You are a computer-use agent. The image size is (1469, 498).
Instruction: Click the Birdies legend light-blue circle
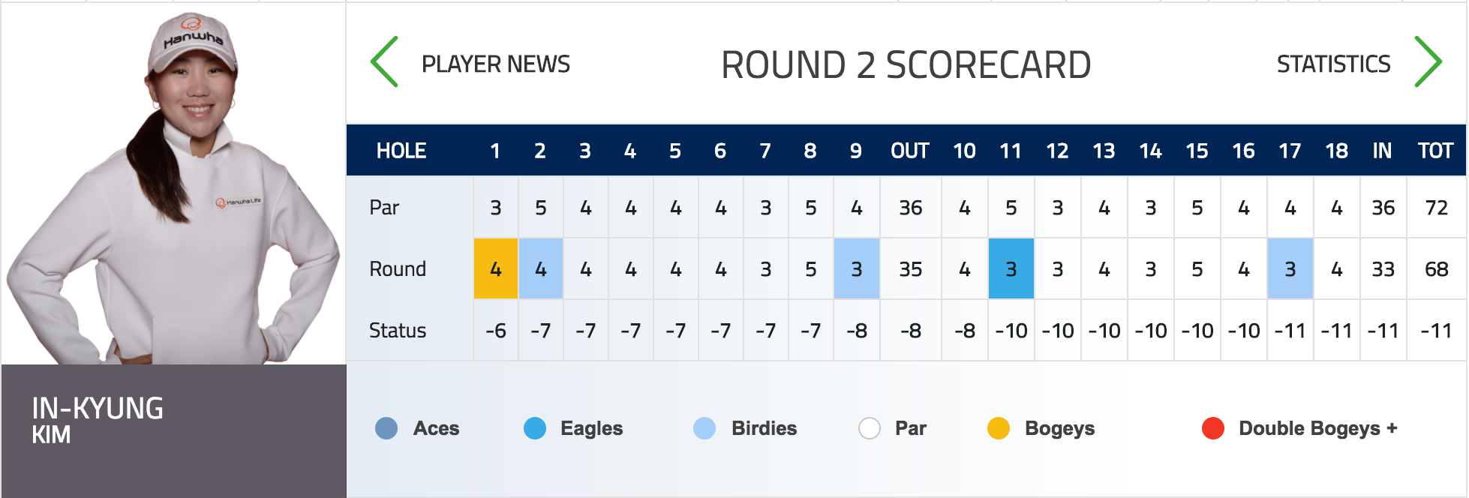[x=704, y=428]
